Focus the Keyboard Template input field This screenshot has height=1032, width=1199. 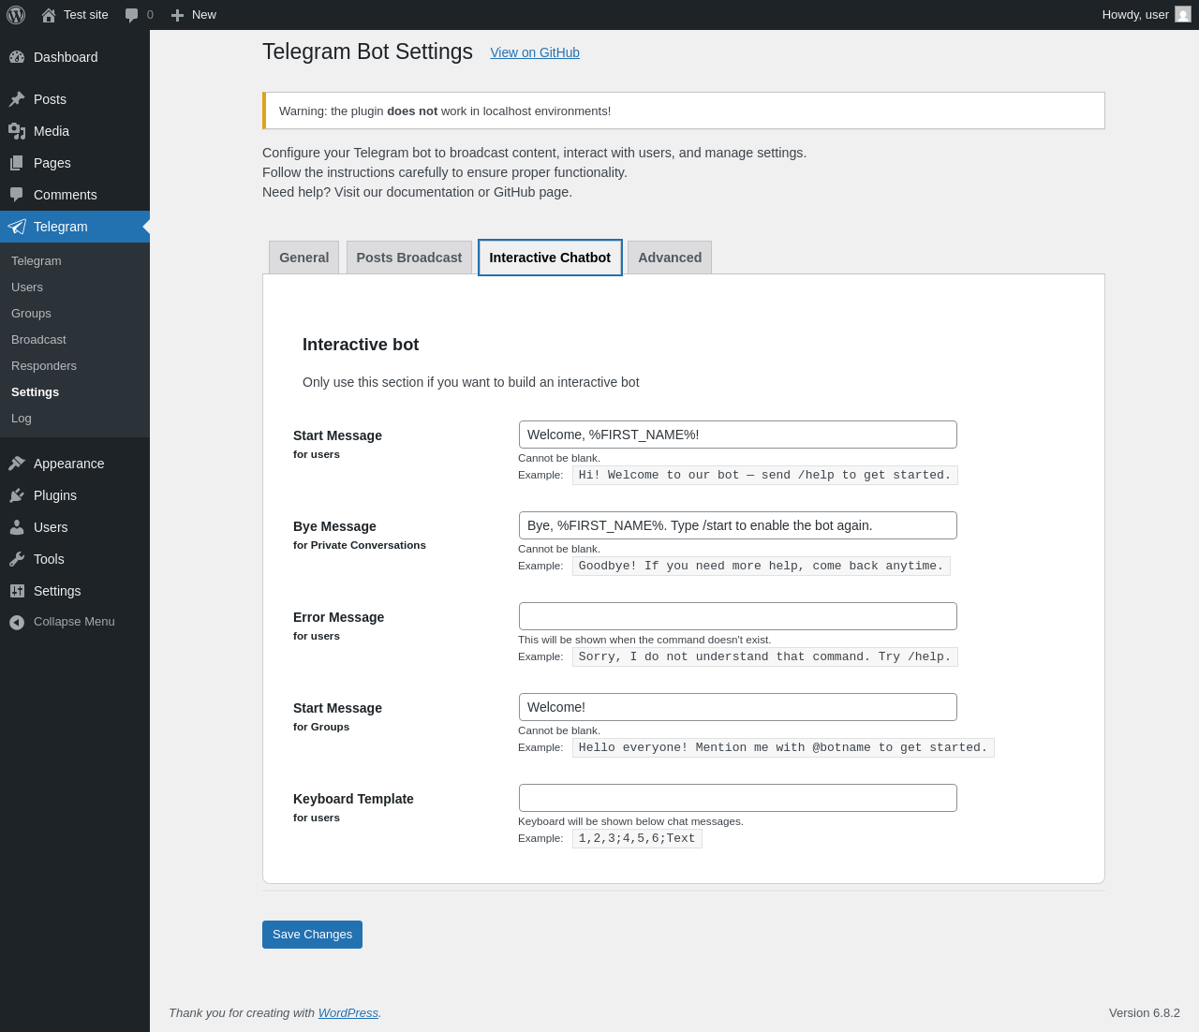click(738, 798)
